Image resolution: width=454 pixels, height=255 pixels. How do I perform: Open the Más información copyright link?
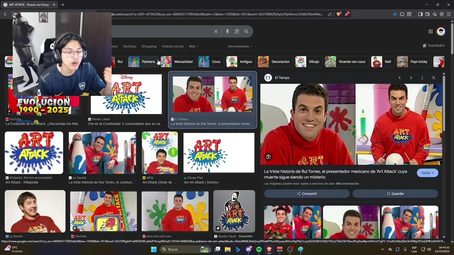tap(348, 184)
